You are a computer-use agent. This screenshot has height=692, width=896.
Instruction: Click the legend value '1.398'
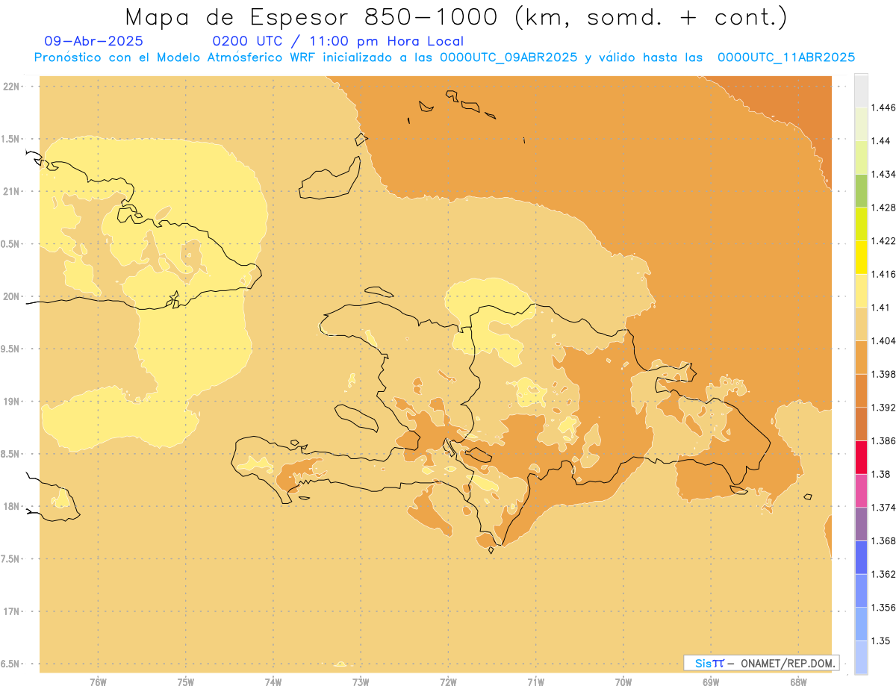(x=883, y=374)
